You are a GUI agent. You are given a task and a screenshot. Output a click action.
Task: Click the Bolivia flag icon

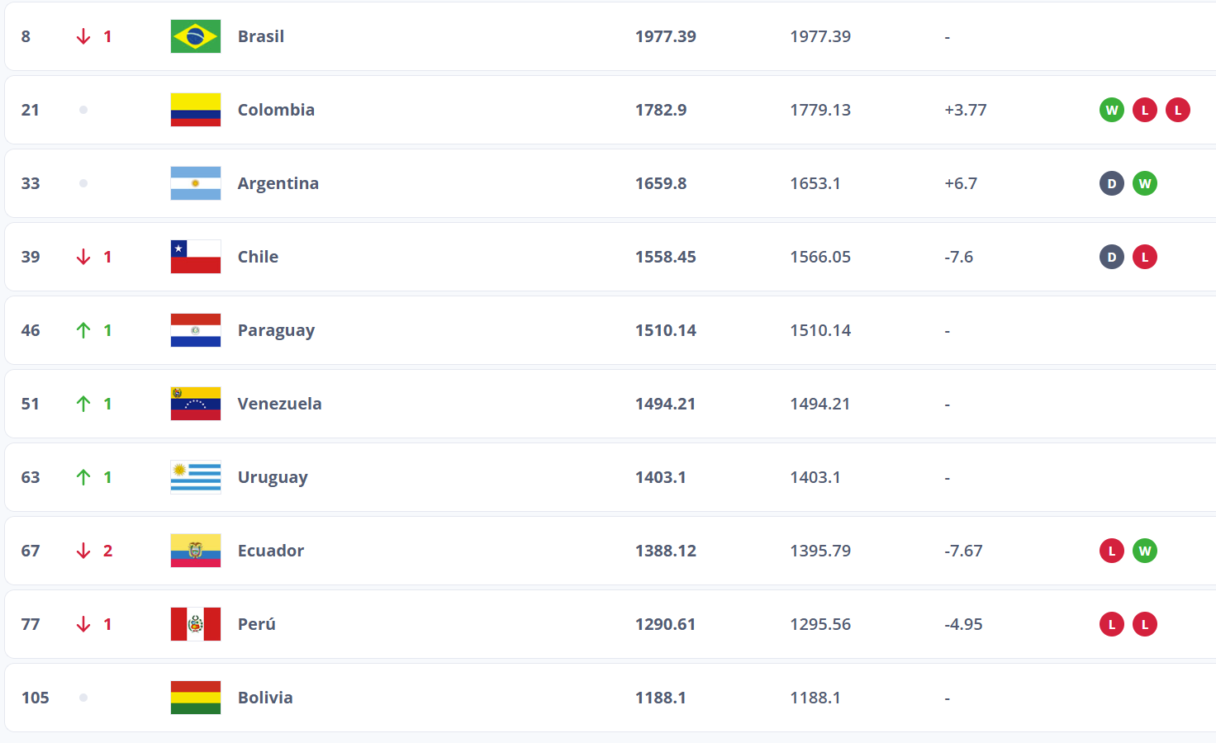pyautogui.click(x=196, y=698)
